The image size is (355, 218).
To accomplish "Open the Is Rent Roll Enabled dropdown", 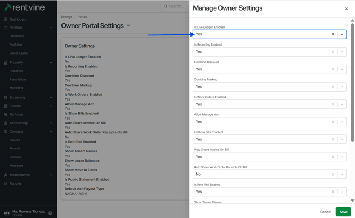I will (x=342, y=192).
